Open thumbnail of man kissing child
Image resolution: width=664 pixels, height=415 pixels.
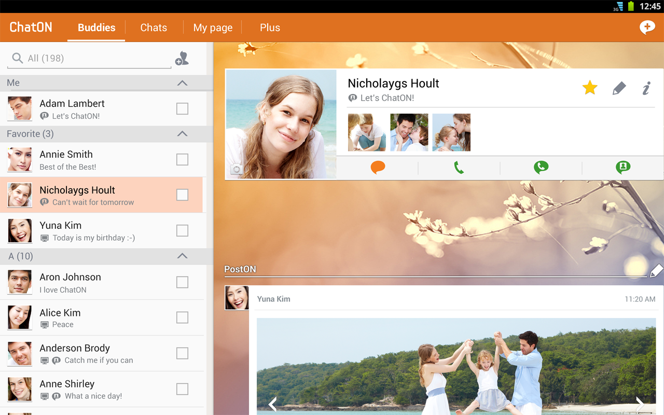409,132
